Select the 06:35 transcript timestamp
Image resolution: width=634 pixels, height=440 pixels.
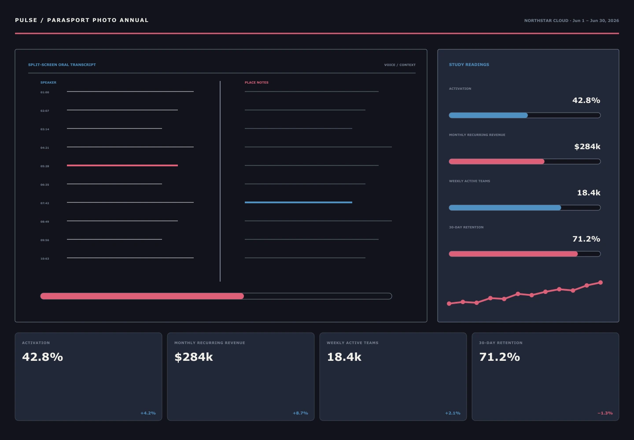(x=45, y=185)
